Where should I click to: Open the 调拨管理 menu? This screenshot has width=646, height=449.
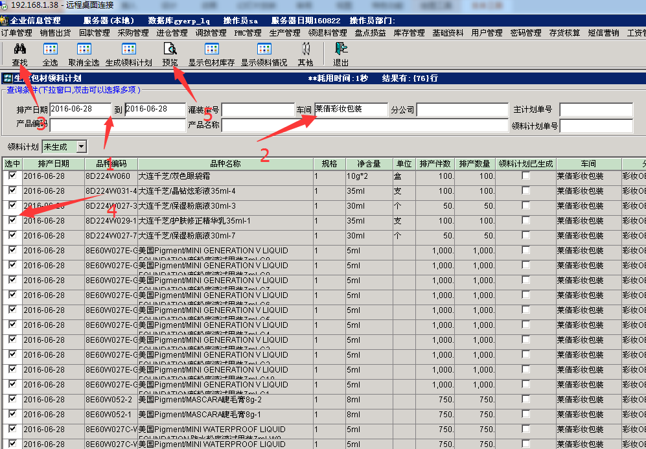click(211, 33)
